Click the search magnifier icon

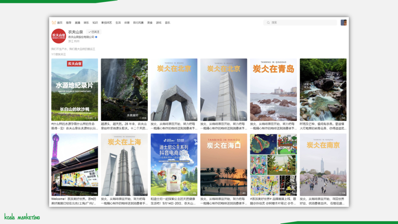point(268,22)
